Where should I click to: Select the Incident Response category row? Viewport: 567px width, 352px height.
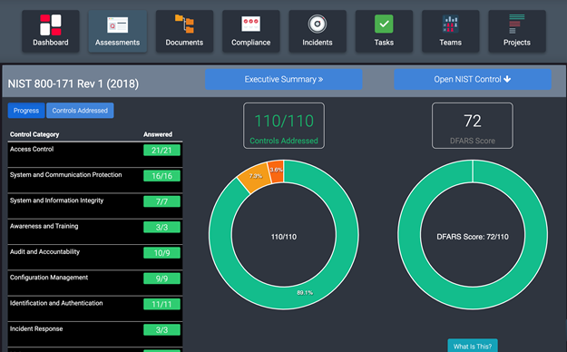click(x=95, y=334)
